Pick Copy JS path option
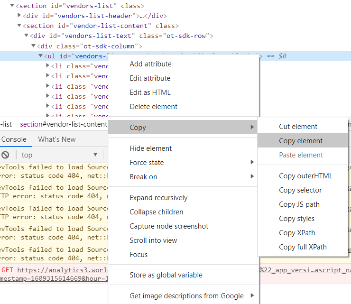The width and height of the screenshot is (351, 304). coord(299,204)
